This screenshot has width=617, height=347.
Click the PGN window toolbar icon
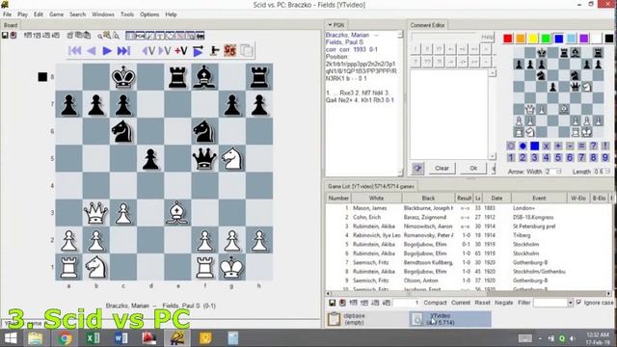(x=140, y=36)
